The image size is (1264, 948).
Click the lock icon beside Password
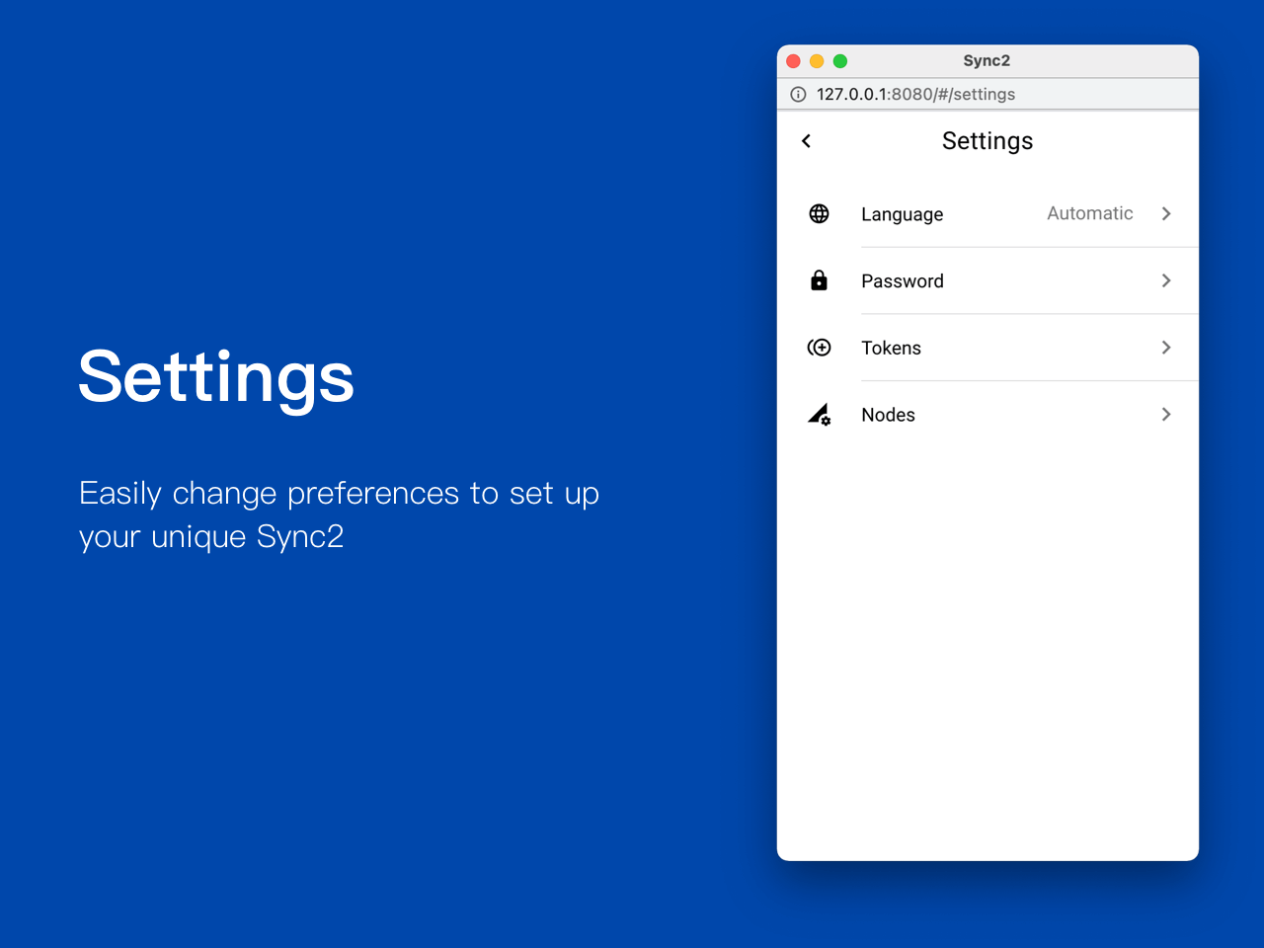coord(819,280)
